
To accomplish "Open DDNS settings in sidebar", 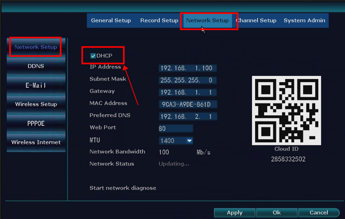I will coord(36,66).
